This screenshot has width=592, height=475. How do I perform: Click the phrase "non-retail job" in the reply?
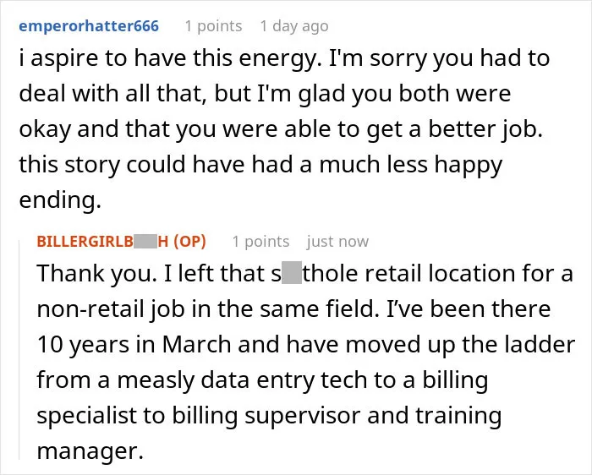coord(111,309)
